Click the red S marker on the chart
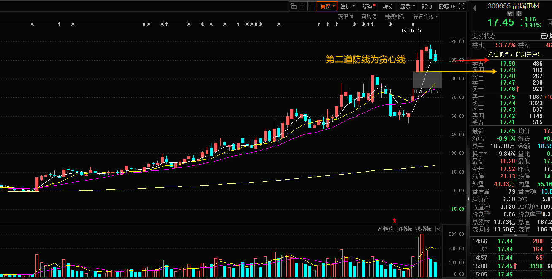This screenshot has height=279, width=552. 395,221
